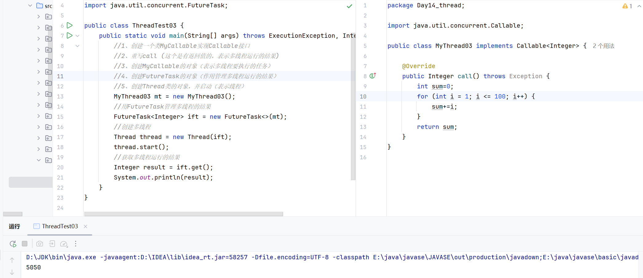Click the 'System.out.println(result);' line
Screen dimensions: 643x278
click(163, 177)
